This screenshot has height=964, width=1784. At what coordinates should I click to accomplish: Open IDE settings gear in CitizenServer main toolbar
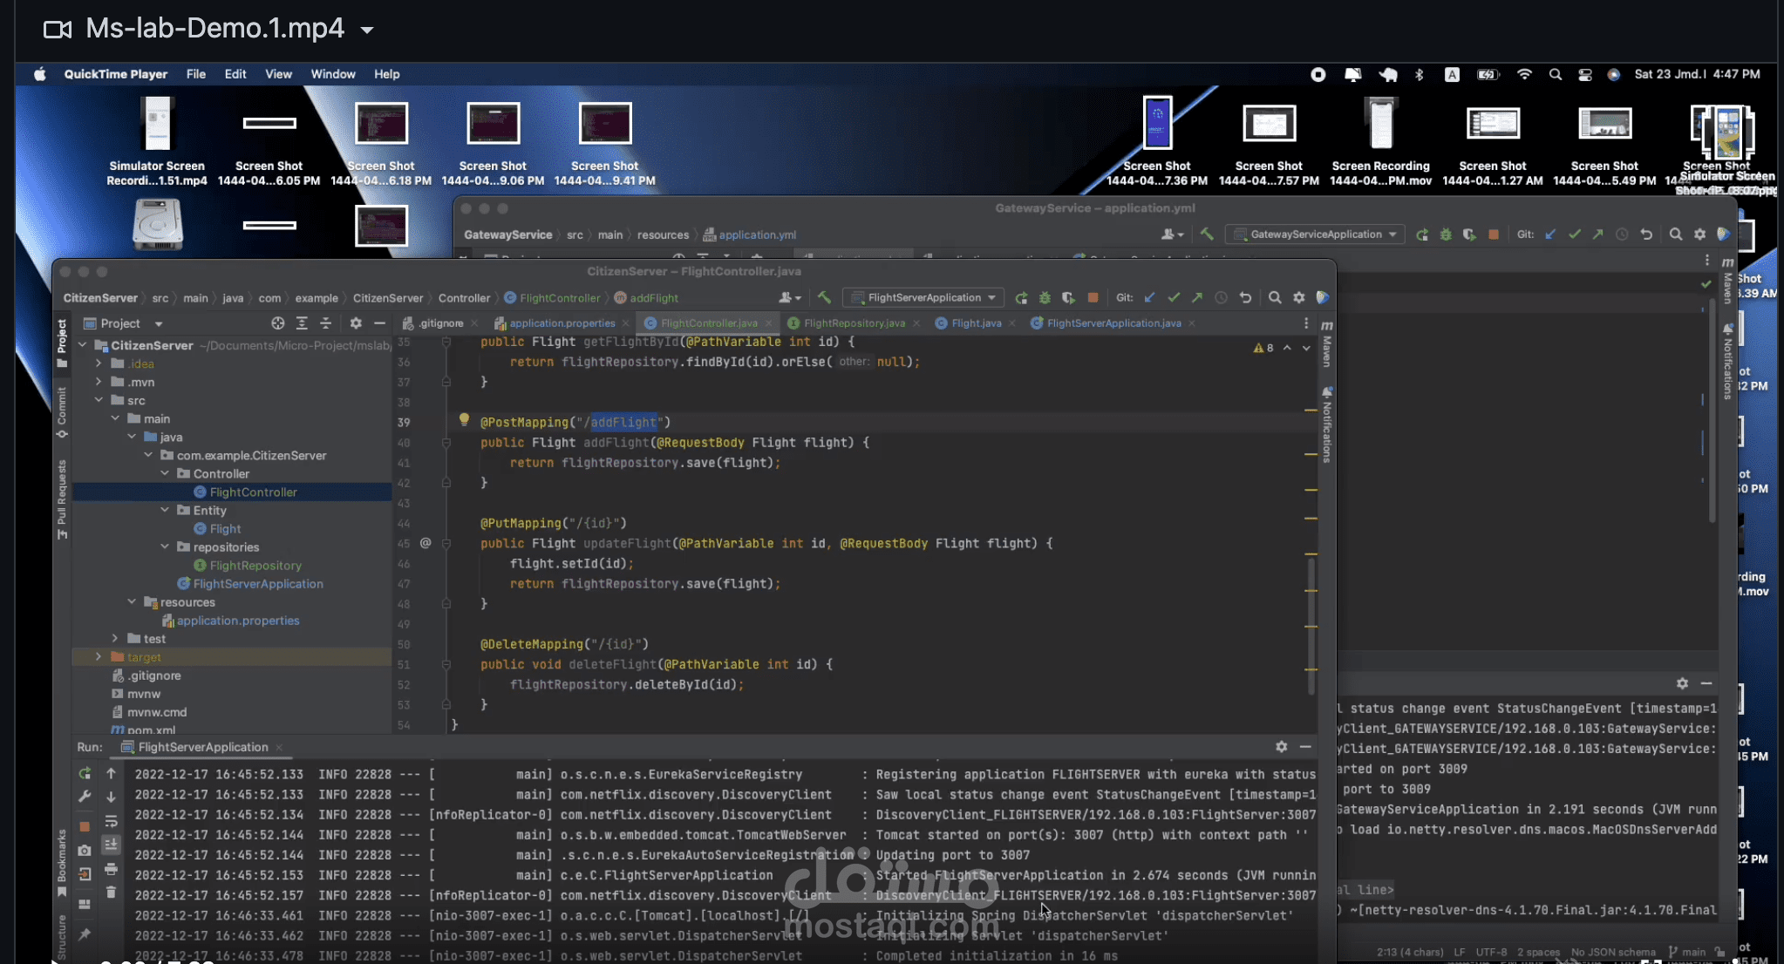pyautogui.click(x=1299, y=297)
